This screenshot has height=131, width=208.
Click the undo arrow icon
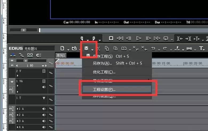tap(153, 48)
